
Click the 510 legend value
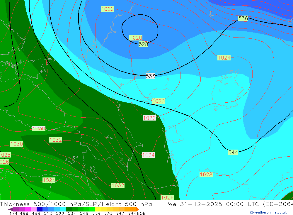point(48,214)
